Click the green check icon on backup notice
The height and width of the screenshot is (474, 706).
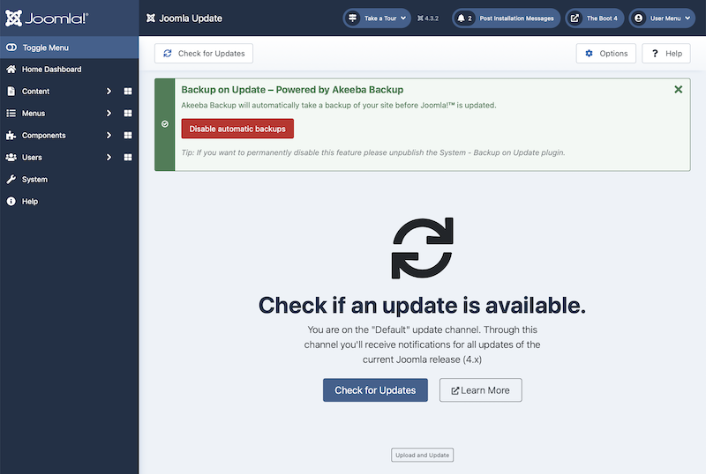[x=165, y=124]
